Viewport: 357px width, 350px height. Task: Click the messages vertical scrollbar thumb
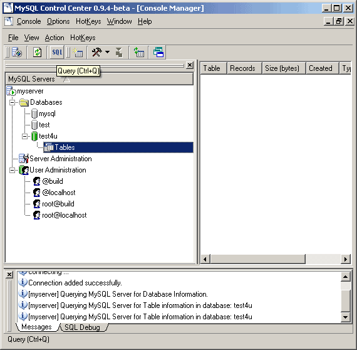(x=345, y=300)
